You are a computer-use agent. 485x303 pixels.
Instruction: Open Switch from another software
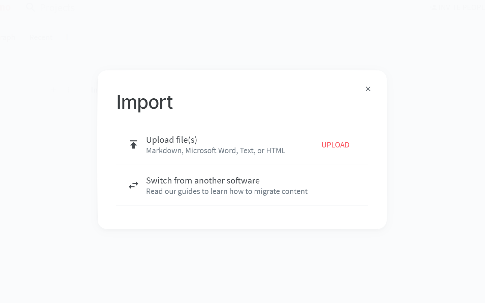[203, 180]
